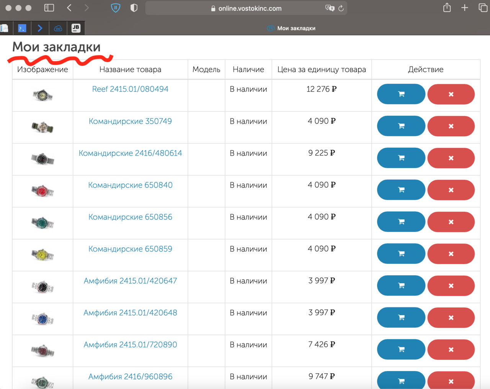The image size is (490, 389).
Task: Show the tab overview
Action: 483,8
